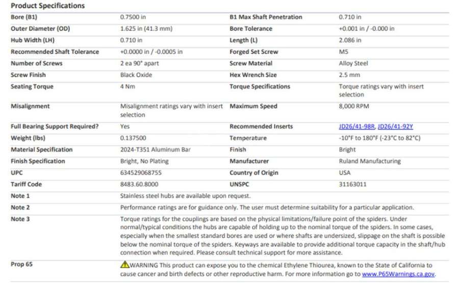459x283 pixels.
Task: Click the Number of Screws label
Action: (37, 63)
